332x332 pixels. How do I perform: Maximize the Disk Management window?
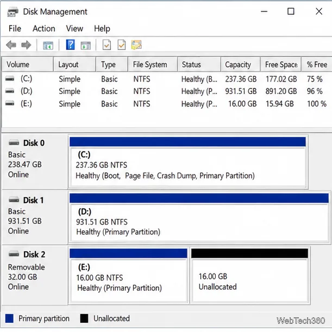point(291,11)
